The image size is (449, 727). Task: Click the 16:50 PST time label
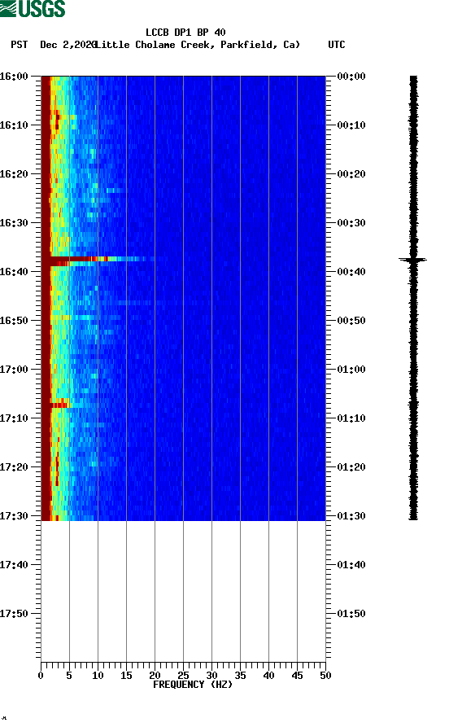[14, 321]
